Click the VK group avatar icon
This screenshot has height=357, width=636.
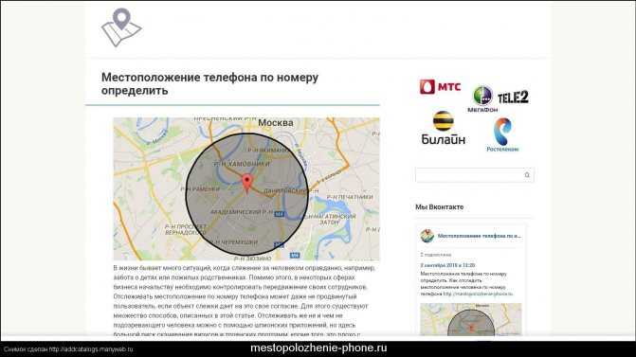427,236
